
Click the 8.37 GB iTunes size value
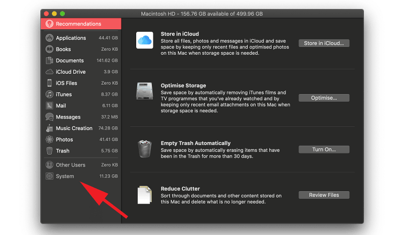click(109, 95)
